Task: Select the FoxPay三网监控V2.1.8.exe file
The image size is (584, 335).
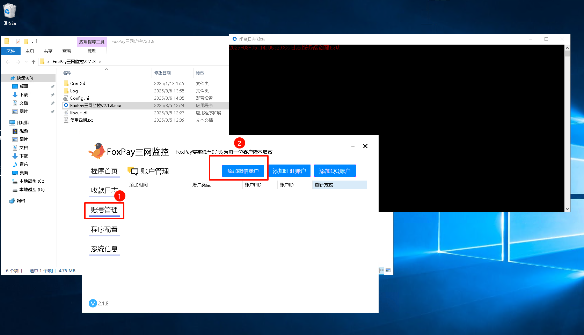Action: click(95, 106)
